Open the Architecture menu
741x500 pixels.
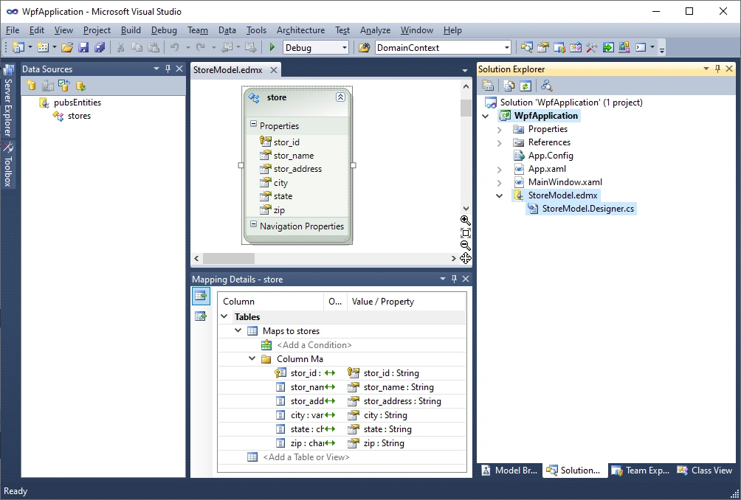[x=300, y=30]
